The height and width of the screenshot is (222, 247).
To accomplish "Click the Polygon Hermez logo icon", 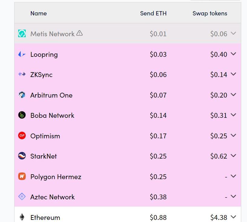I will click(22, 176).
